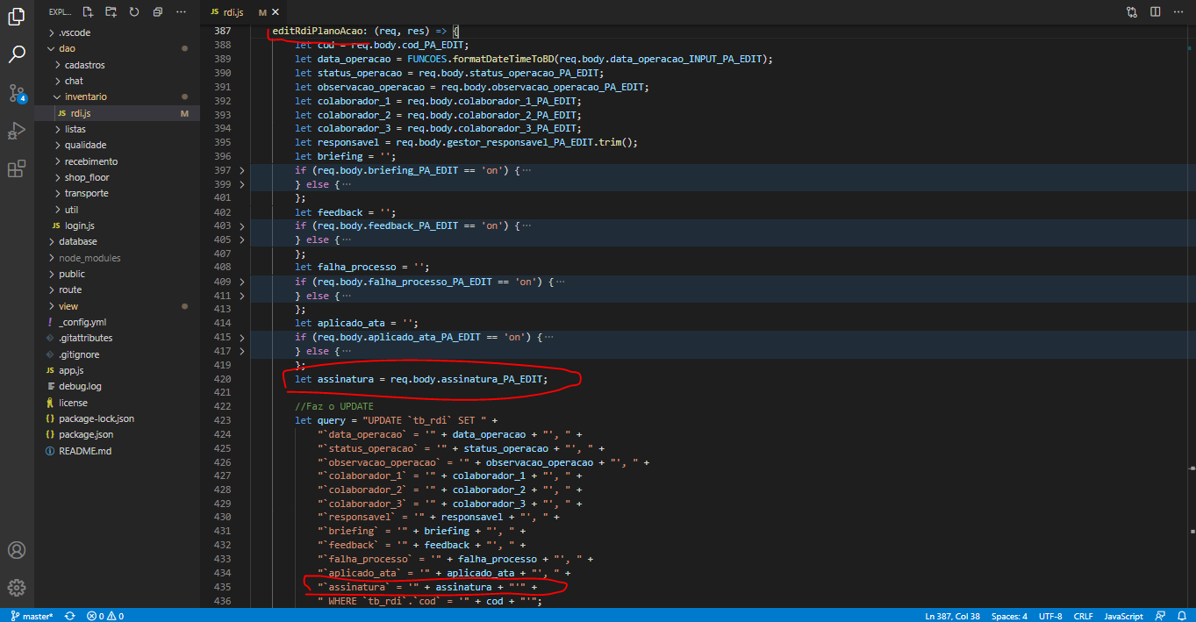
Task: Open the Search view in activity bar
Action: point(17,54)
